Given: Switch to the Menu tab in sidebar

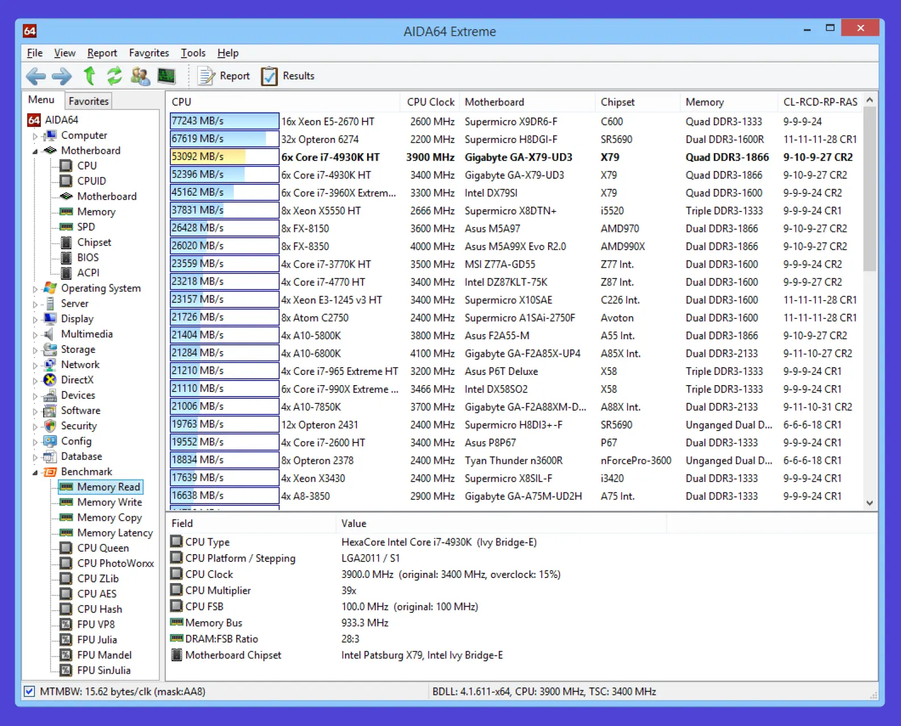Looking at the screenshot, I should [x=41, y=100].
